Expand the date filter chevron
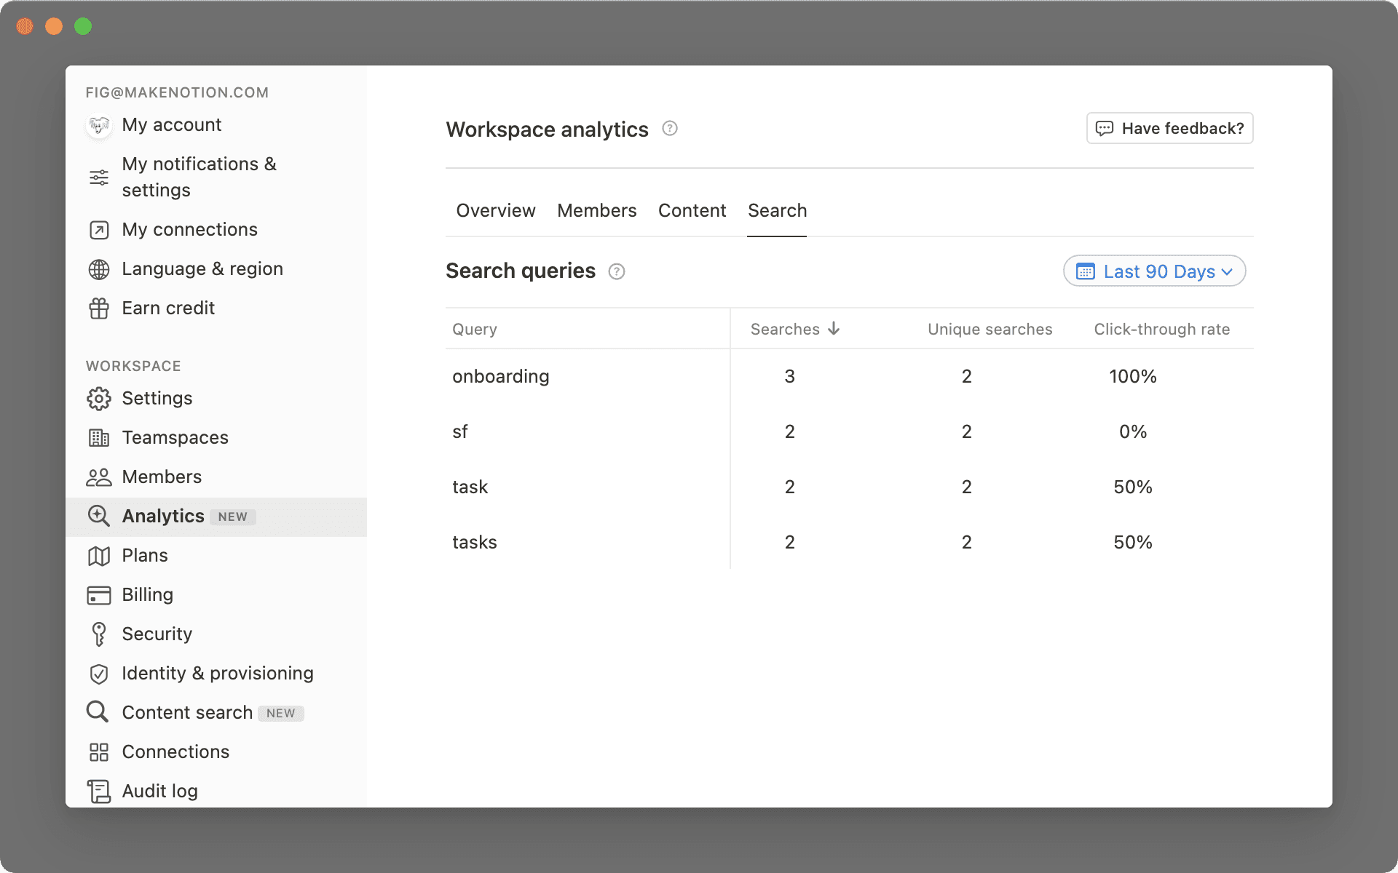This screenshot has width=1398, height=873. tap(1228, 271)
